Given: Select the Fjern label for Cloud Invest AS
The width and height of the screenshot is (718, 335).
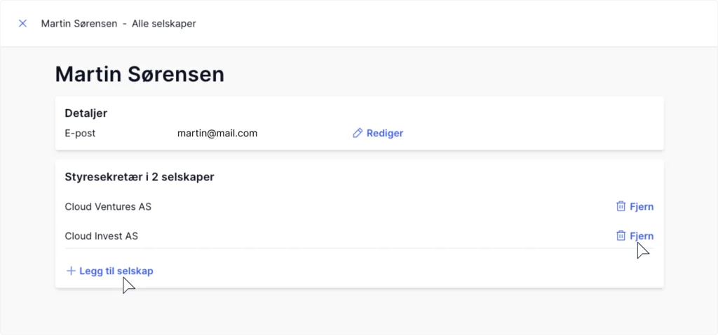Looking at the screenshot, I should 642,236.
